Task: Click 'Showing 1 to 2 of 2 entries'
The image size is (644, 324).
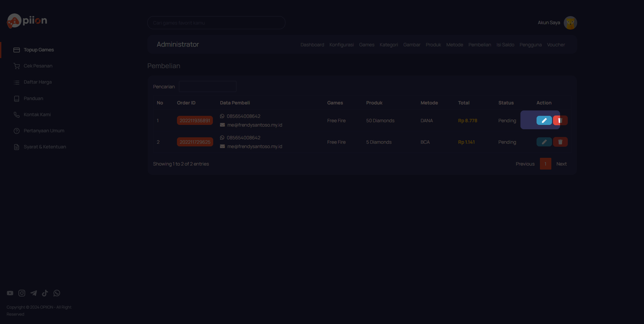Action: pyautogui.click(x=181, y=164)
